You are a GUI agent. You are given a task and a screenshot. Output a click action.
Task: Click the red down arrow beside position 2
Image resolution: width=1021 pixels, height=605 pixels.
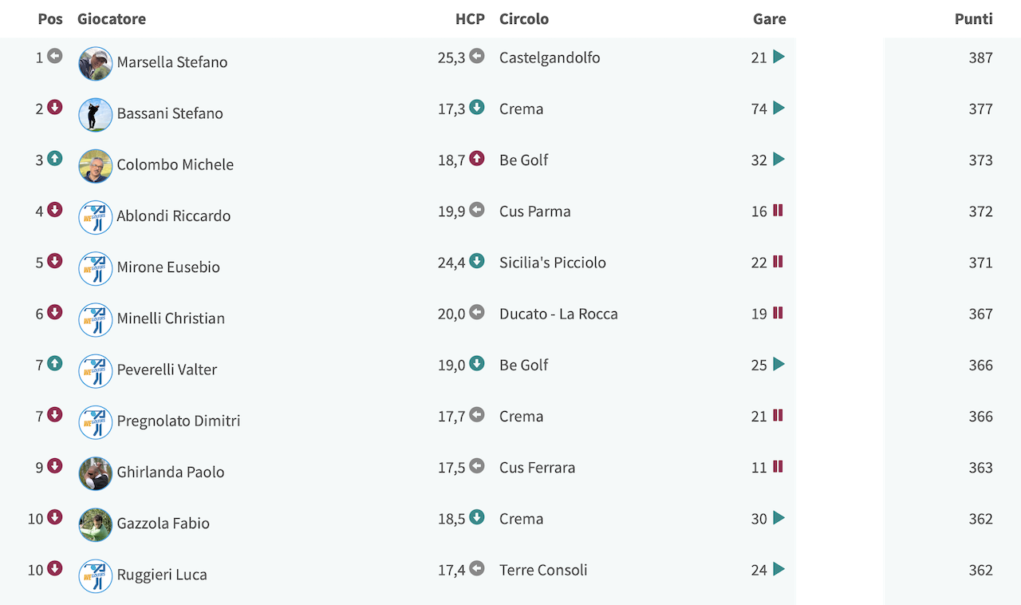54,107
